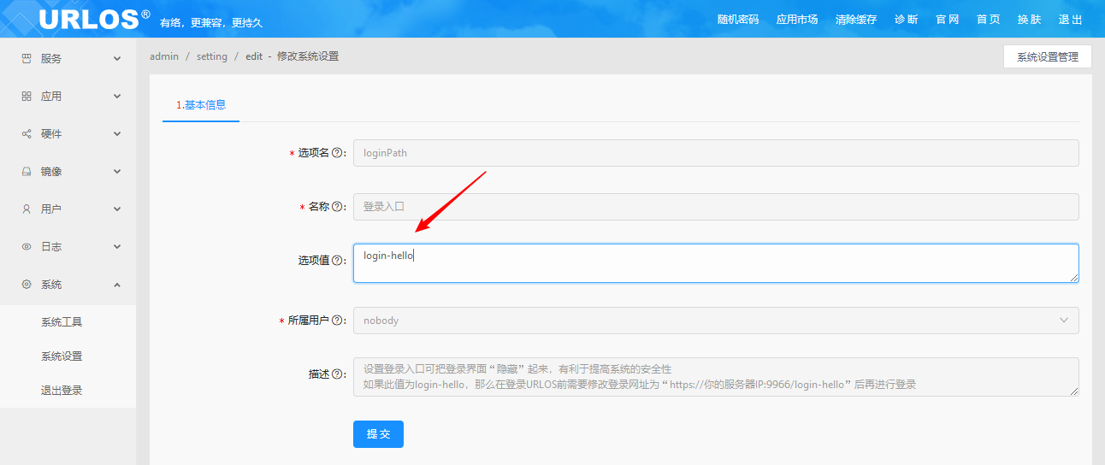
Task: Click the 应用 grid icon in sidebar
Action: (27, 97)
